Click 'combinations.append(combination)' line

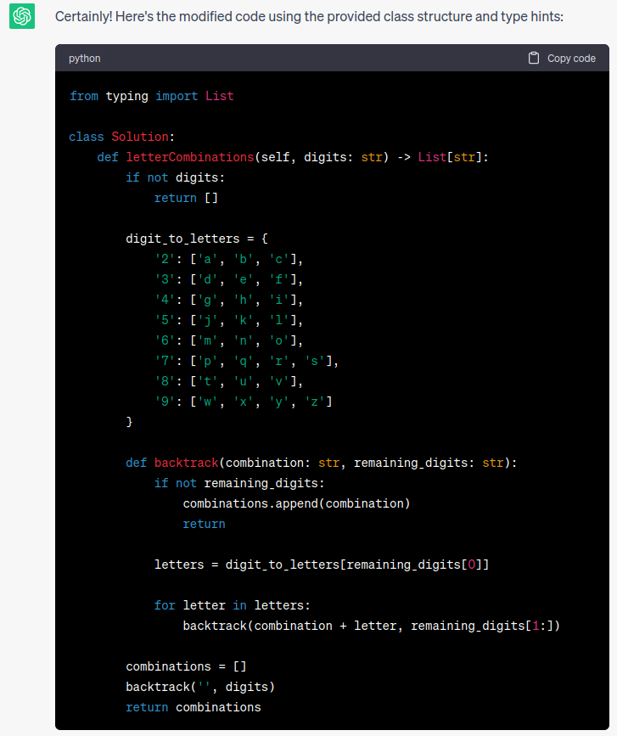(x=296, y=503)
